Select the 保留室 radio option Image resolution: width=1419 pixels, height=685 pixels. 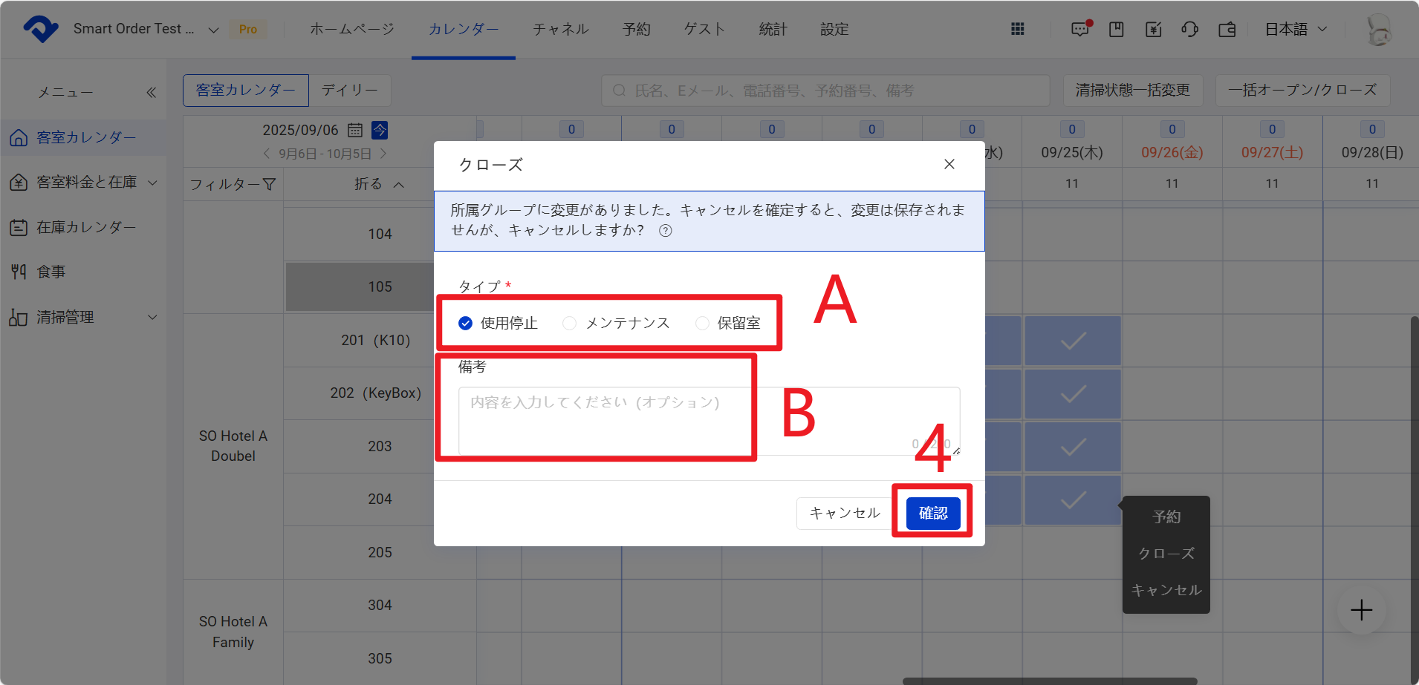point(702,324)
